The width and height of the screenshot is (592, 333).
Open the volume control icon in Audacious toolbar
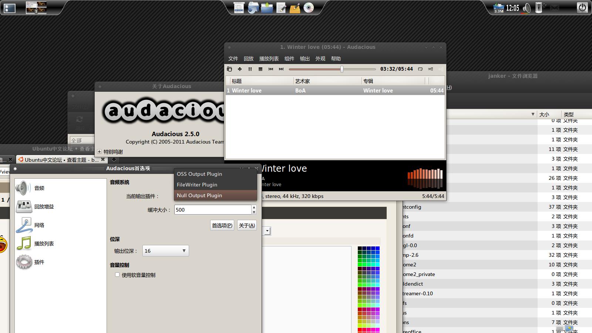(441, 69)
